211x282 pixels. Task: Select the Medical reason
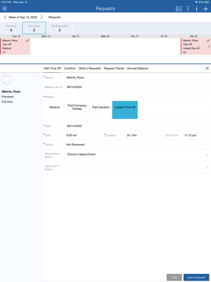[x=55, y=110]
